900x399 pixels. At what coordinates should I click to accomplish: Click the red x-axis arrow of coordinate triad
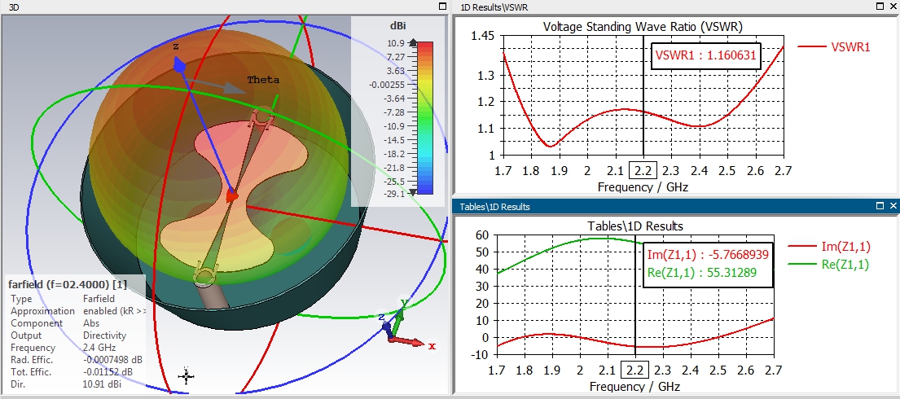click(x=409, y=341)
